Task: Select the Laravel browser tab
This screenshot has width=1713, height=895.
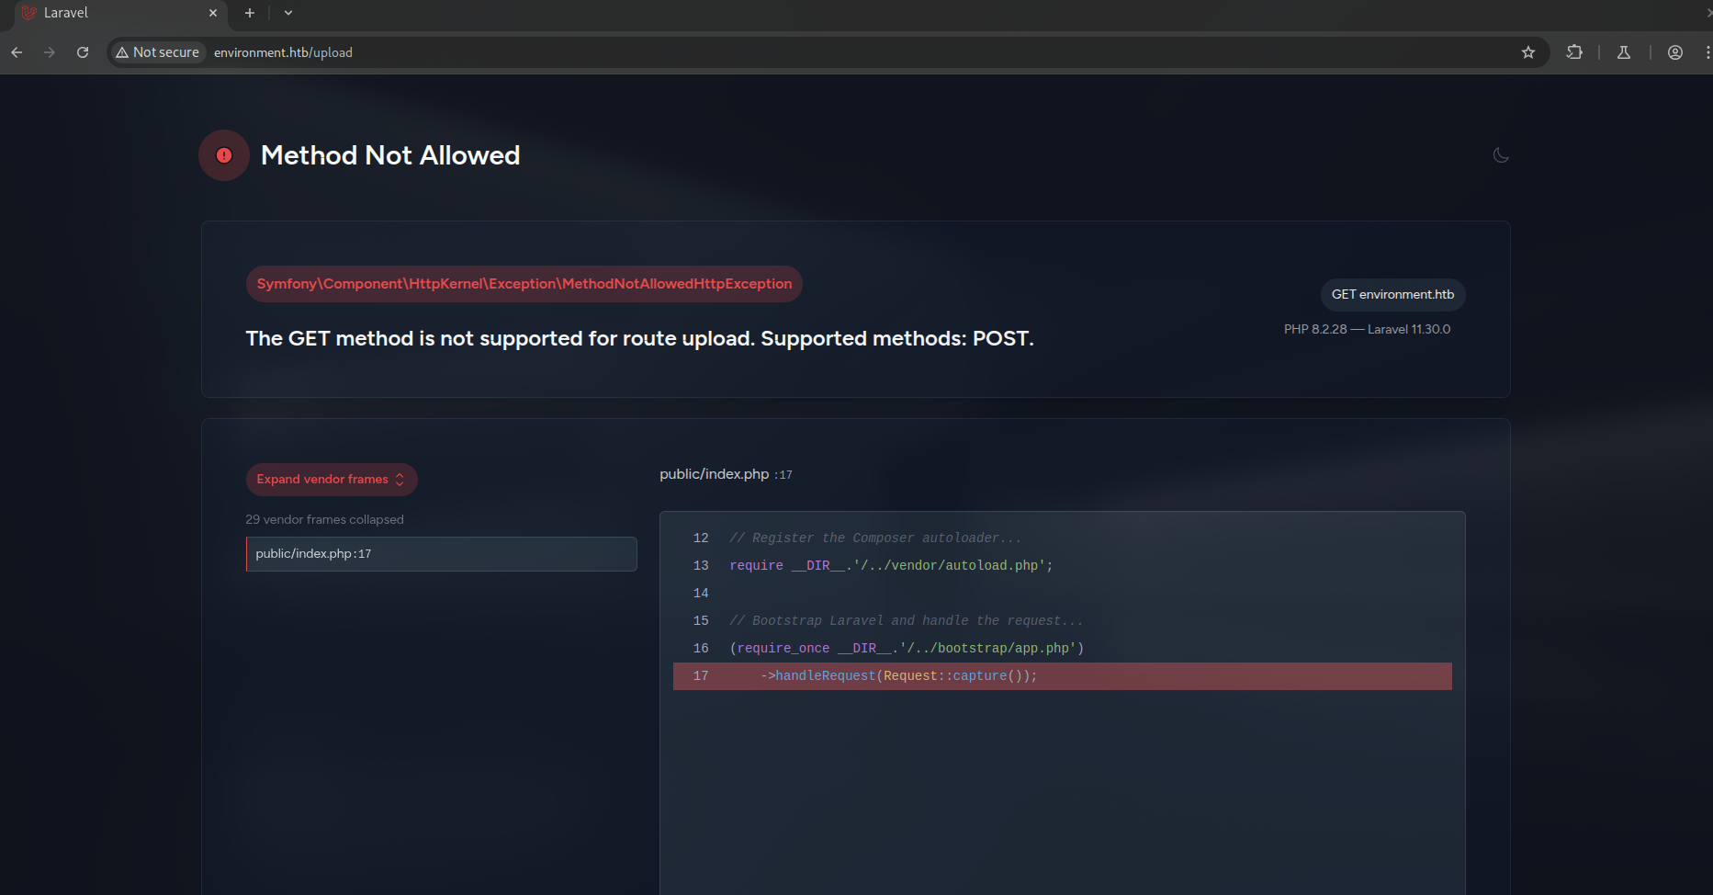Action: (x=110, y=13)
